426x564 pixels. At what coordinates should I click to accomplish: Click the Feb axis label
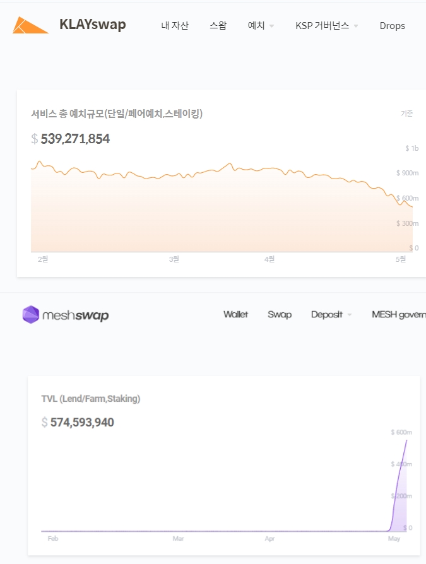tap(53, 539)
